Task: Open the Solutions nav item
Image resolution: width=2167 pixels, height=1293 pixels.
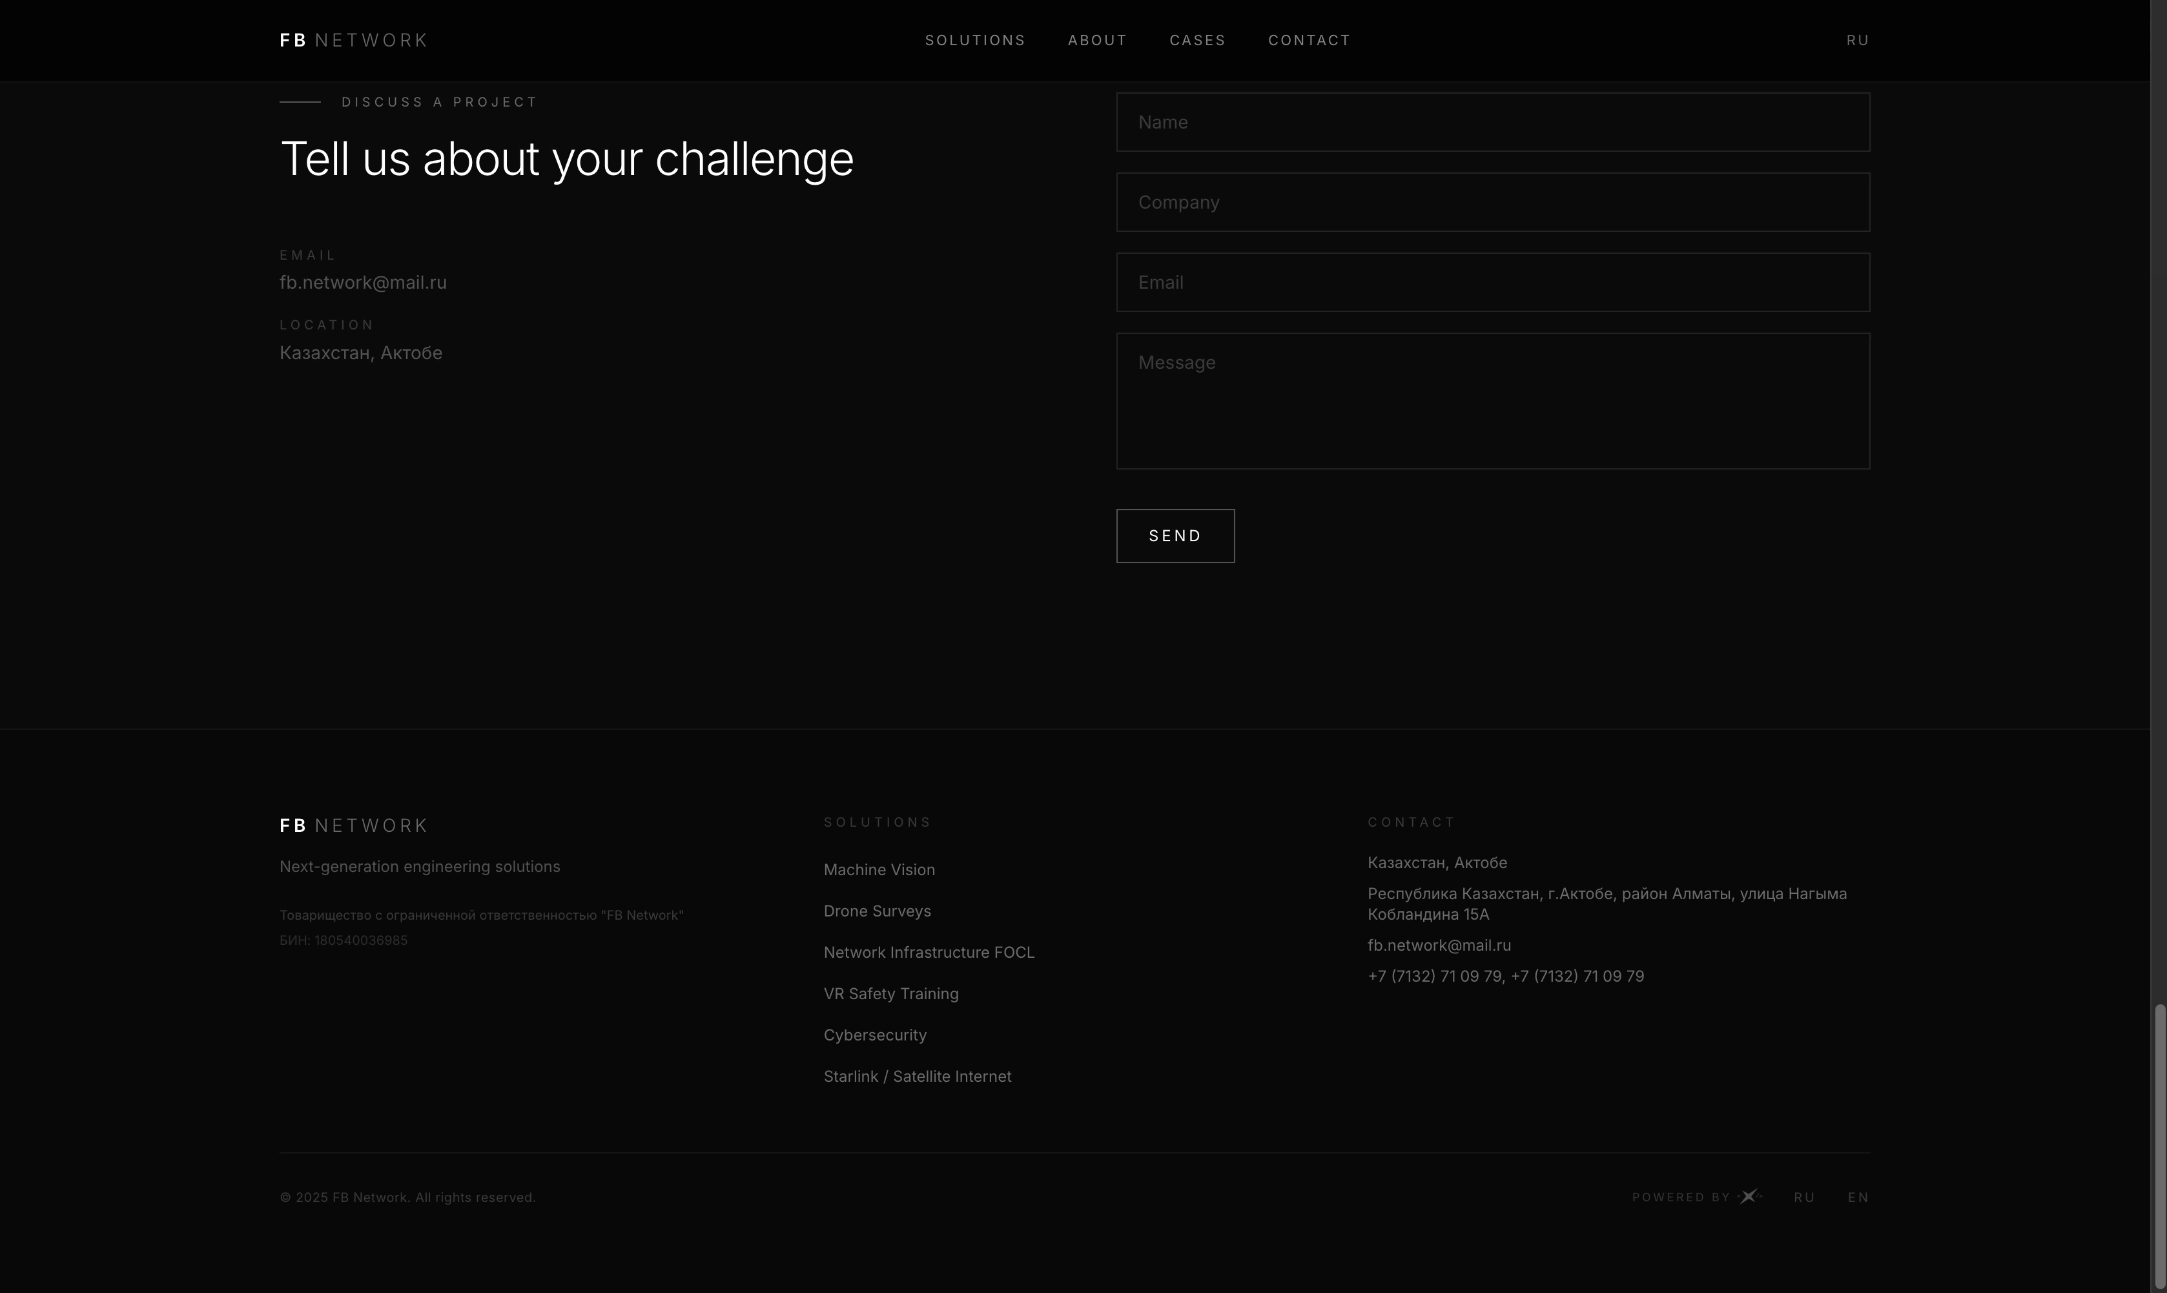Action: tap(974, 40)
